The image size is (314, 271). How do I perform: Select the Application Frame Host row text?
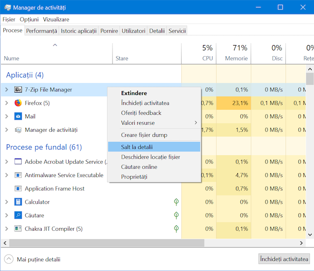(54, 189)
